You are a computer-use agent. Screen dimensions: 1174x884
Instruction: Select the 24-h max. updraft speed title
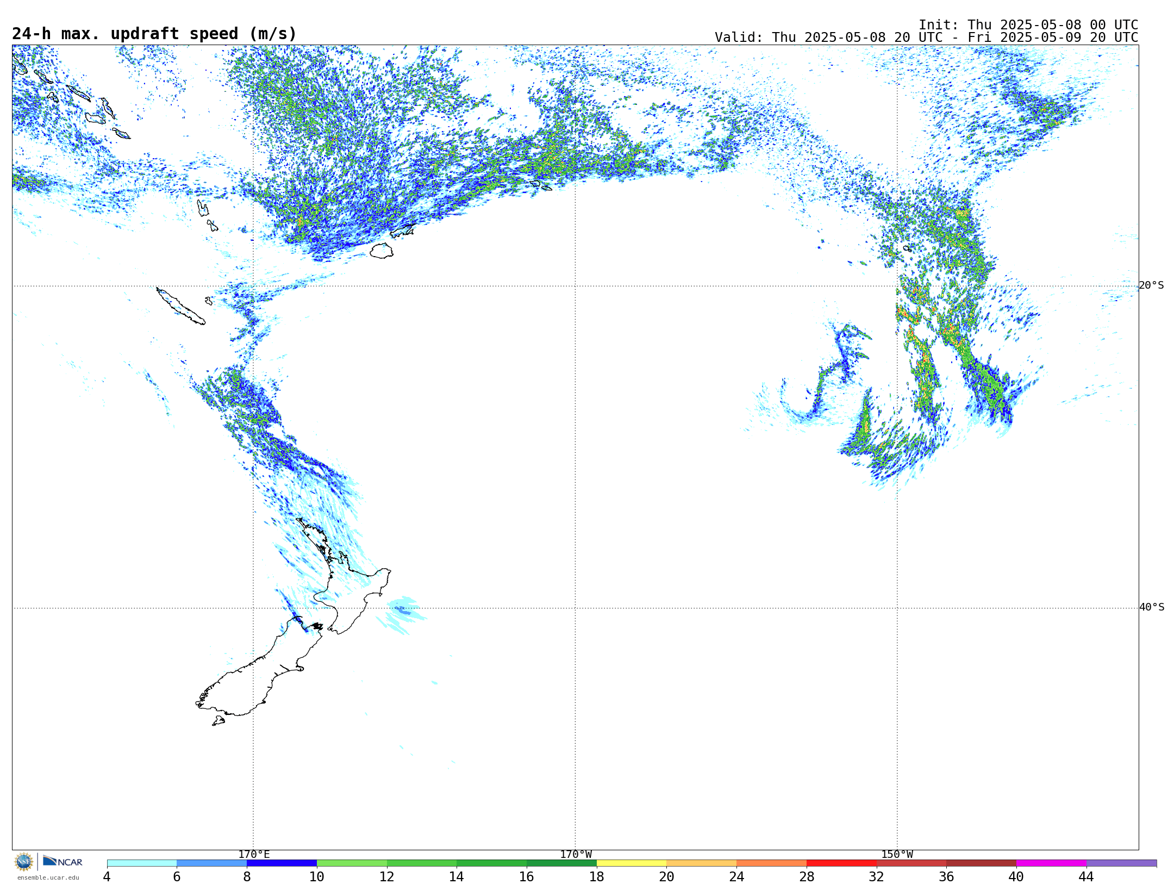tap(154, 34)
